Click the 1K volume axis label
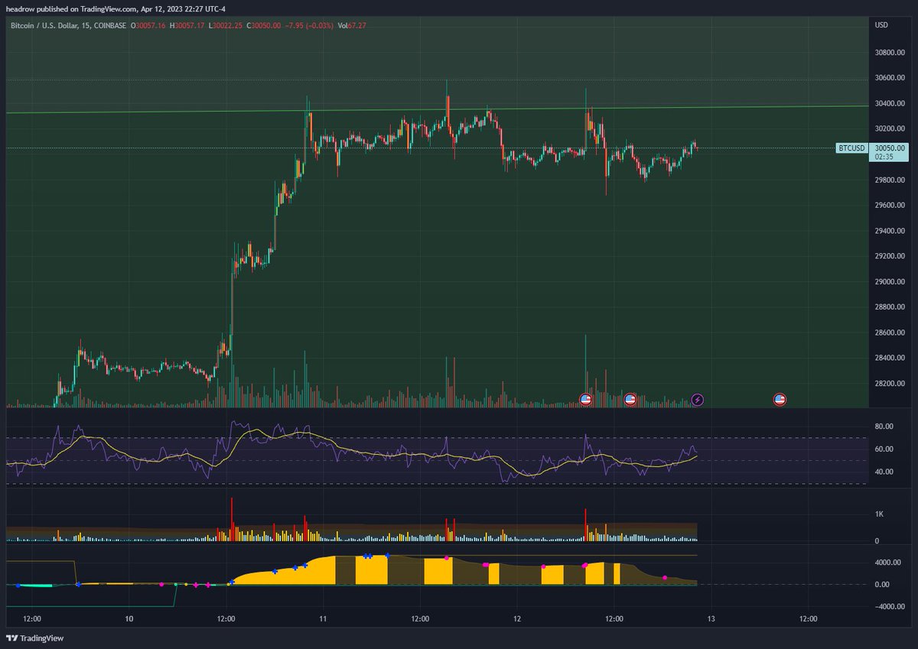Viewport: 918px width, 649px height. coord(881,514)
